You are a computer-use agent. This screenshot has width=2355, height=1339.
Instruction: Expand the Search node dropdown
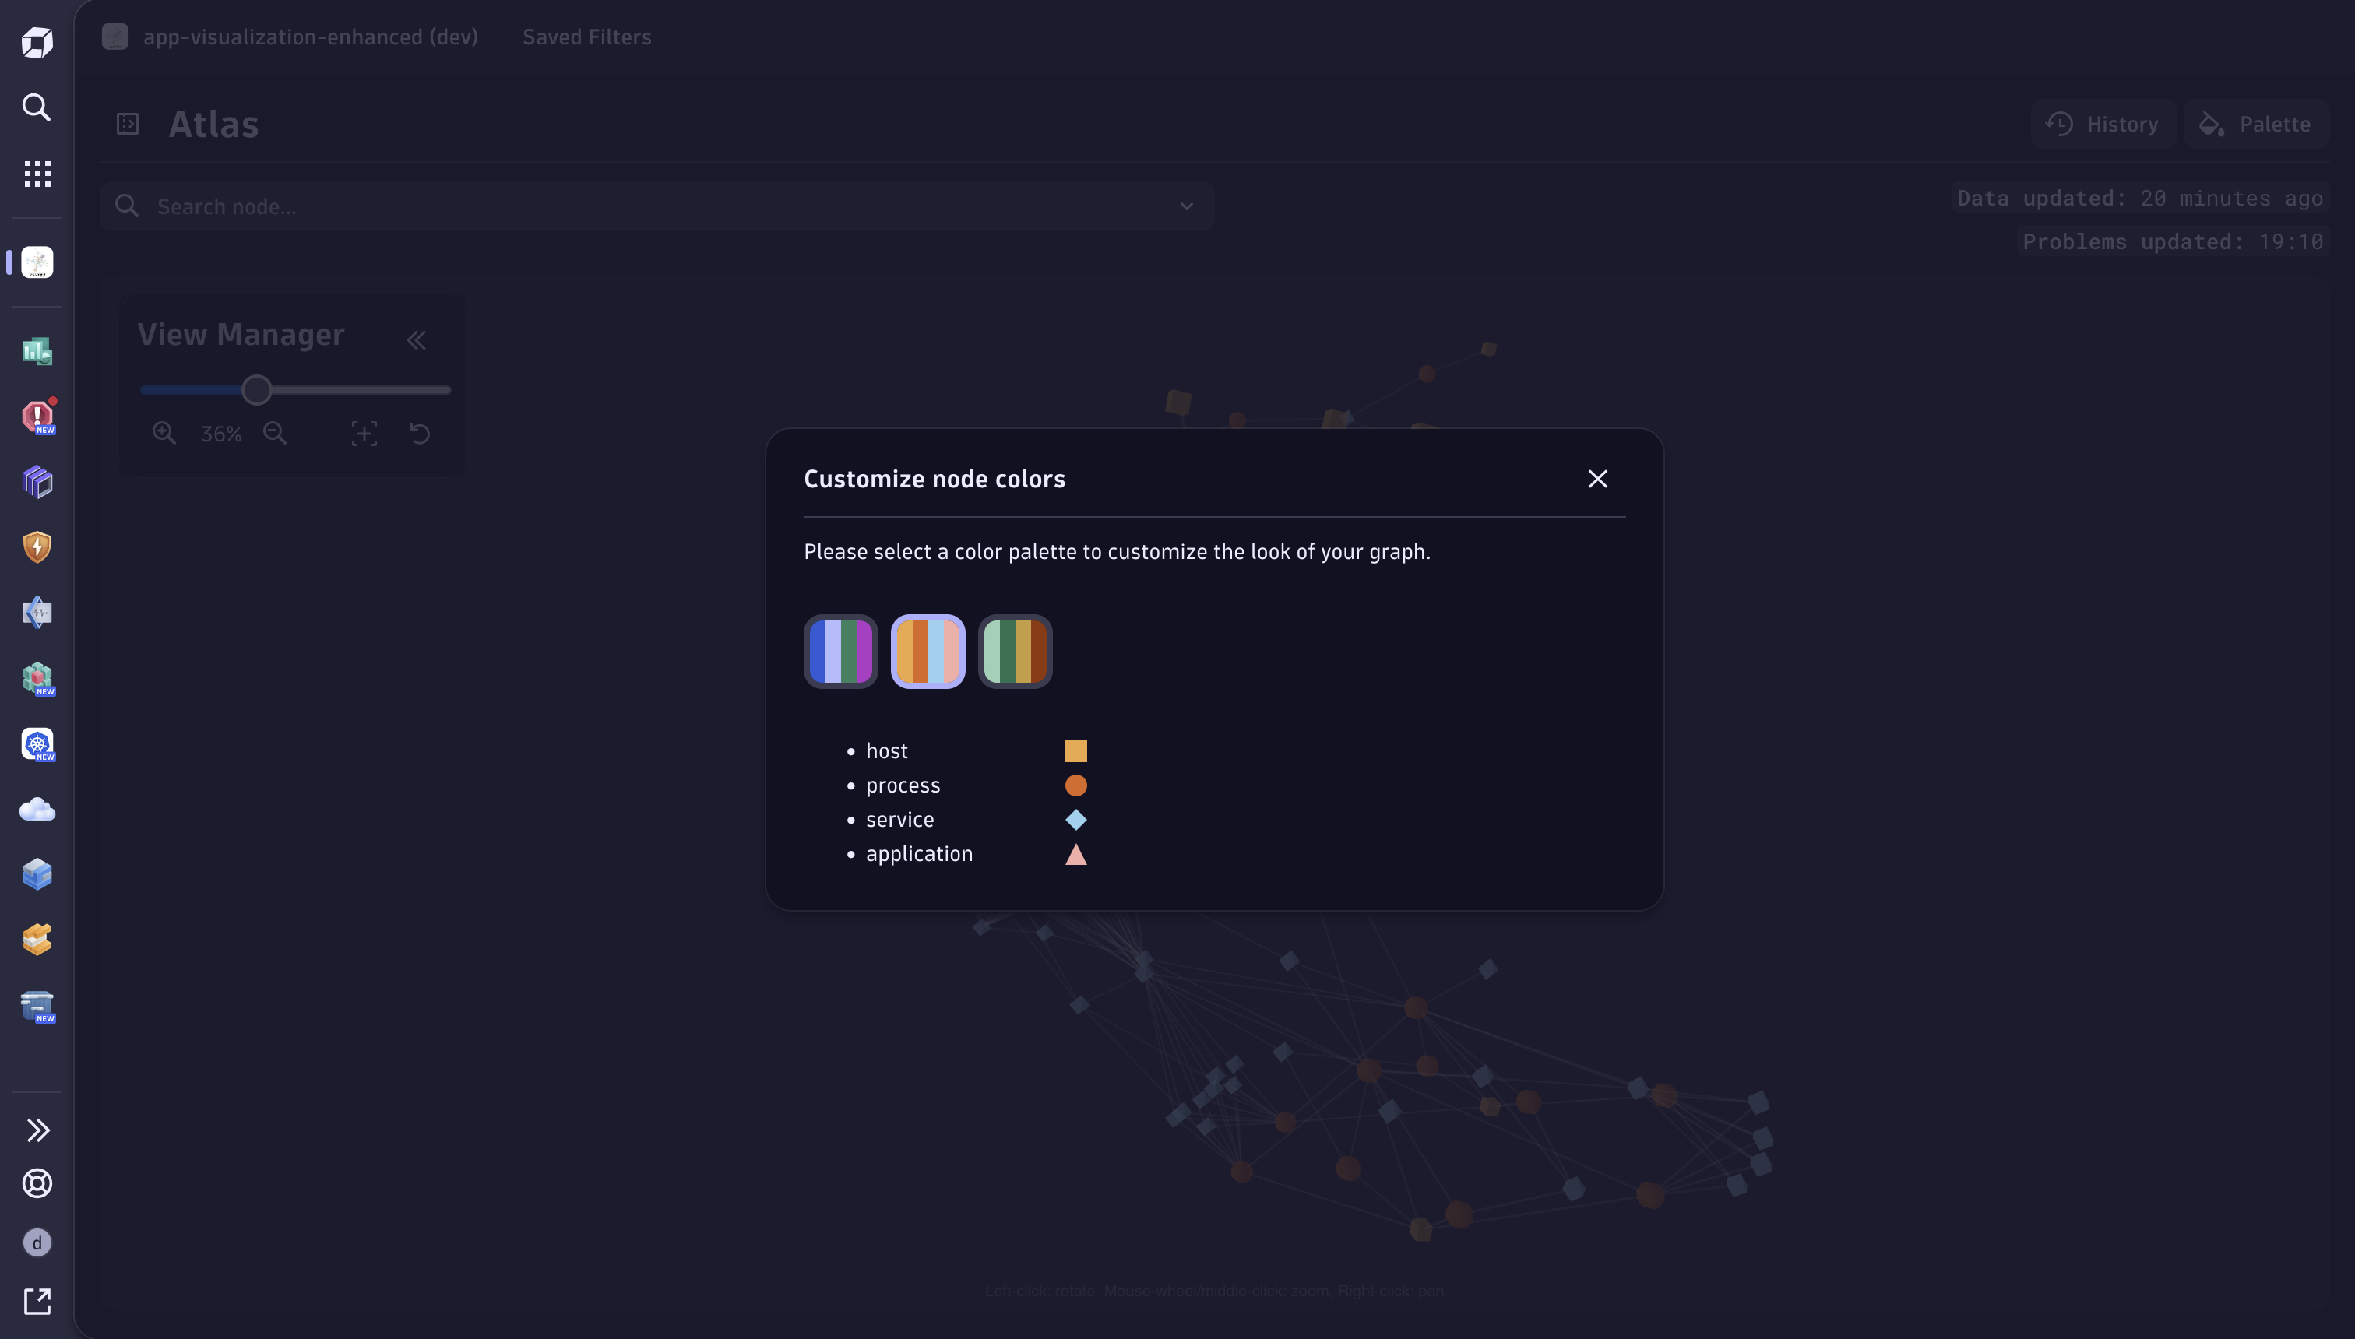(1186, 206)
